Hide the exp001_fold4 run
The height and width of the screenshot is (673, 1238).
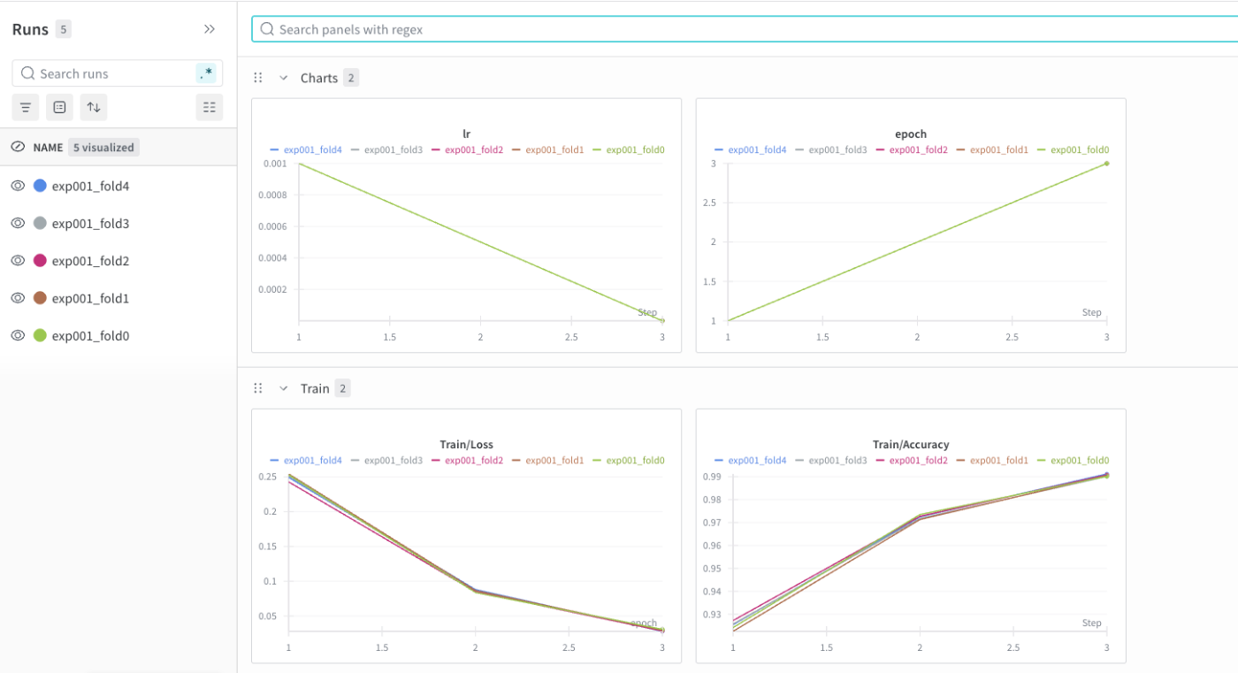(x=18, y=186)
